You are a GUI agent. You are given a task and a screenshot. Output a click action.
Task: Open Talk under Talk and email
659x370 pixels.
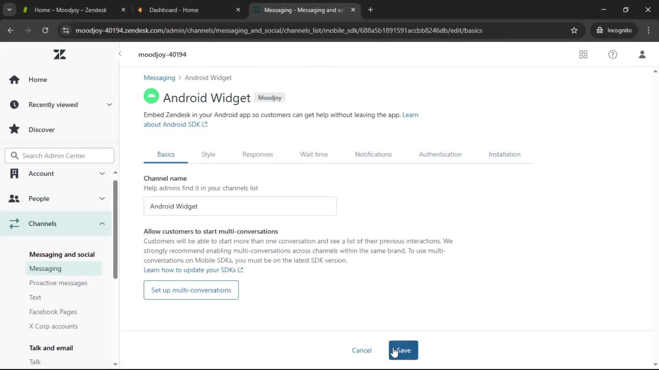(x=35, y=362)
